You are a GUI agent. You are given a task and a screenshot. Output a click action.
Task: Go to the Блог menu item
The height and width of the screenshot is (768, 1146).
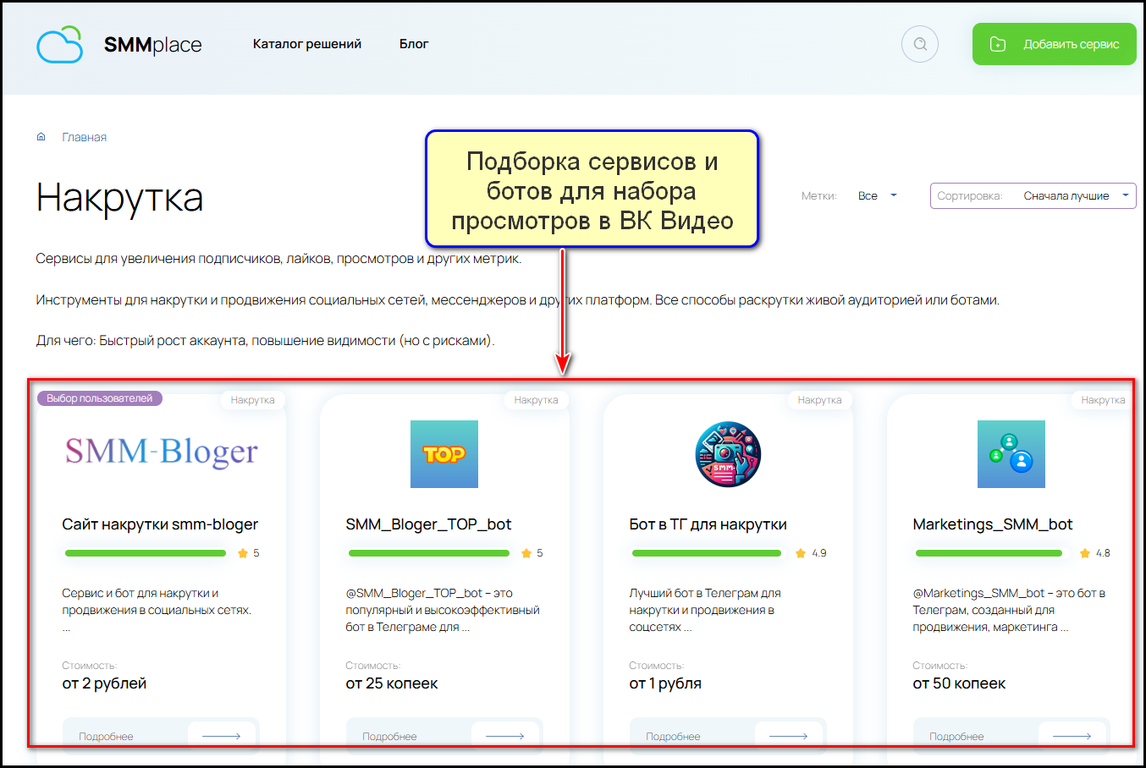tap(414, 44)
